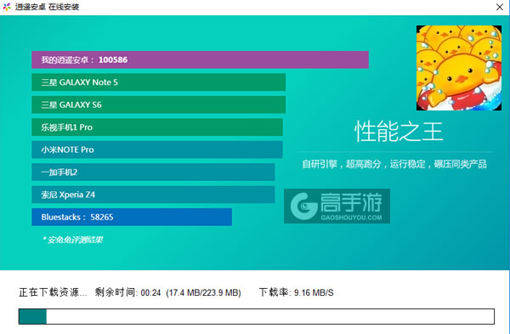Image resolution: width=510 pixels, height=334 pixels.
Task: Close the online installer window
Action: click(x=500, y=7)
